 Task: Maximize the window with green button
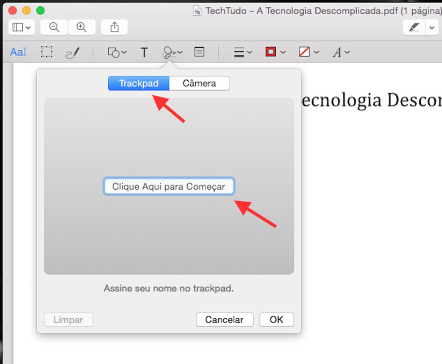click(40, 10)
